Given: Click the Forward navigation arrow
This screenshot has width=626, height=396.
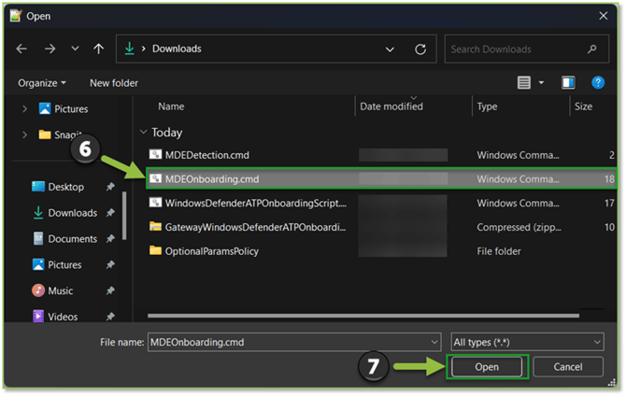Looking at the screenshot, I should 50,49.
